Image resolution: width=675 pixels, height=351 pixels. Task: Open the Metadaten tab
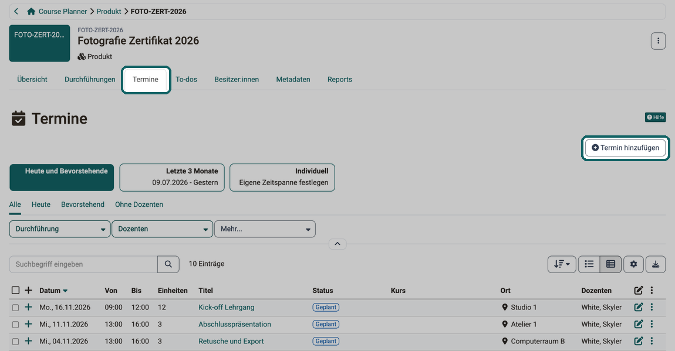[293, 80]
